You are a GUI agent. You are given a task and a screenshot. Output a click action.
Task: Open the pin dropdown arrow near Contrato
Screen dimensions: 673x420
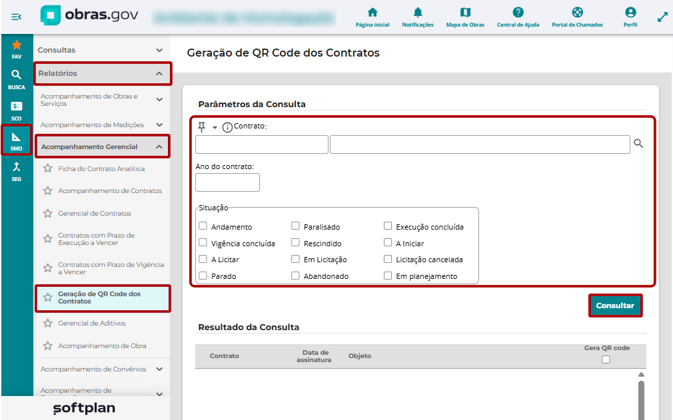215,128
